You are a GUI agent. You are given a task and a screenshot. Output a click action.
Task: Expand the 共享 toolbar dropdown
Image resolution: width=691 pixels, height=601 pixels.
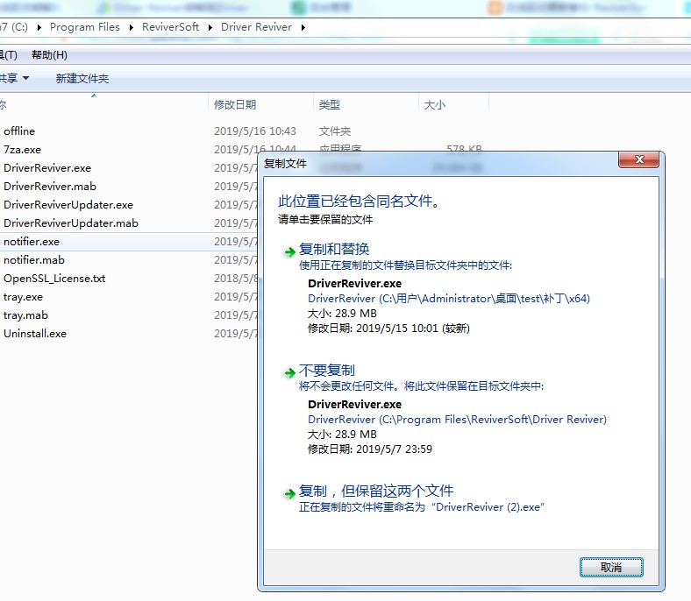click(x=15, y=79)
